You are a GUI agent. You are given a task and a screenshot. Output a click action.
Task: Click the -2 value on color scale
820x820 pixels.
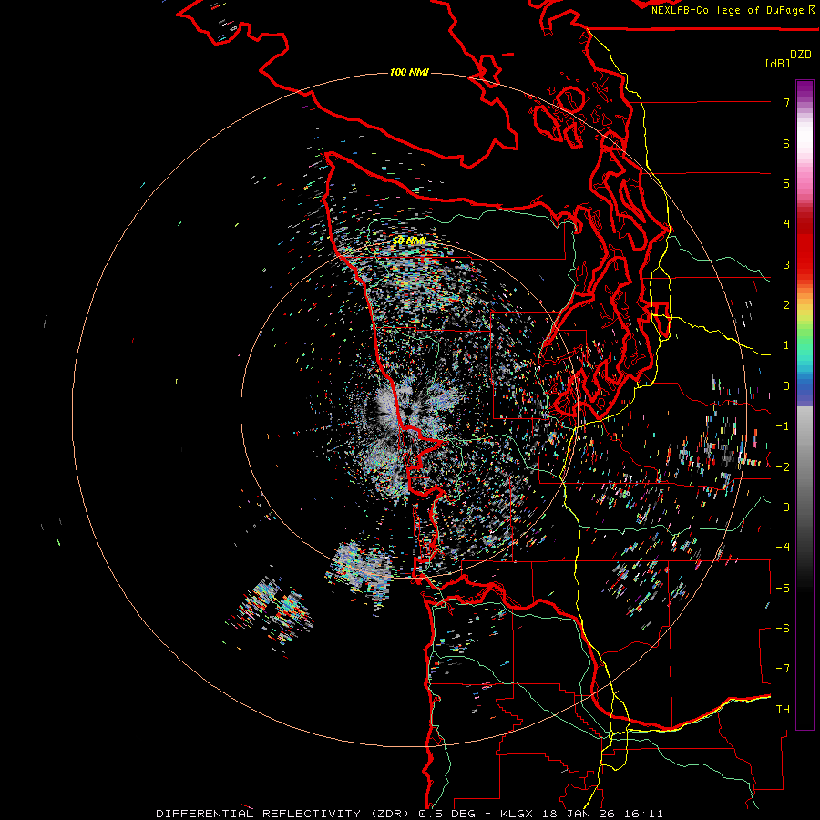(x=783, y=467)
